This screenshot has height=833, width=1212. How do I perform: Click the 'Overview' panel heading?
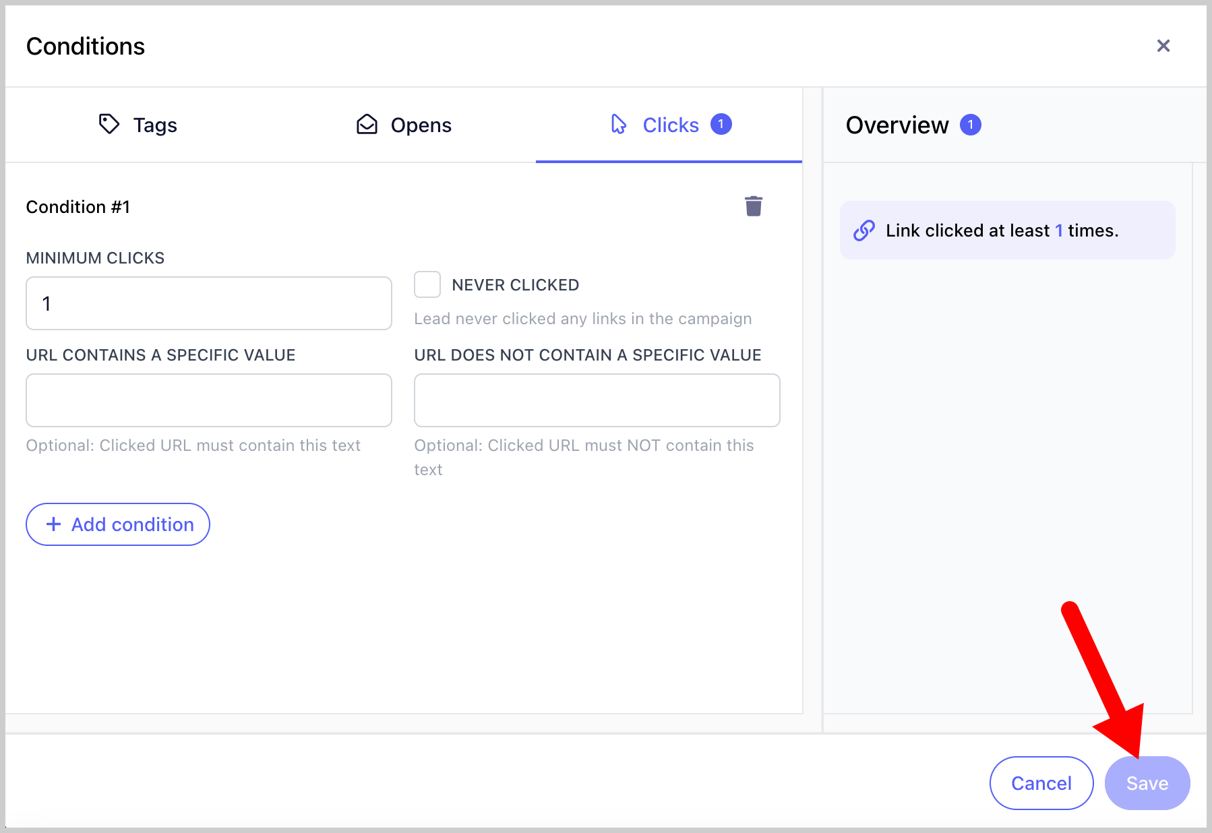[897, 125]
